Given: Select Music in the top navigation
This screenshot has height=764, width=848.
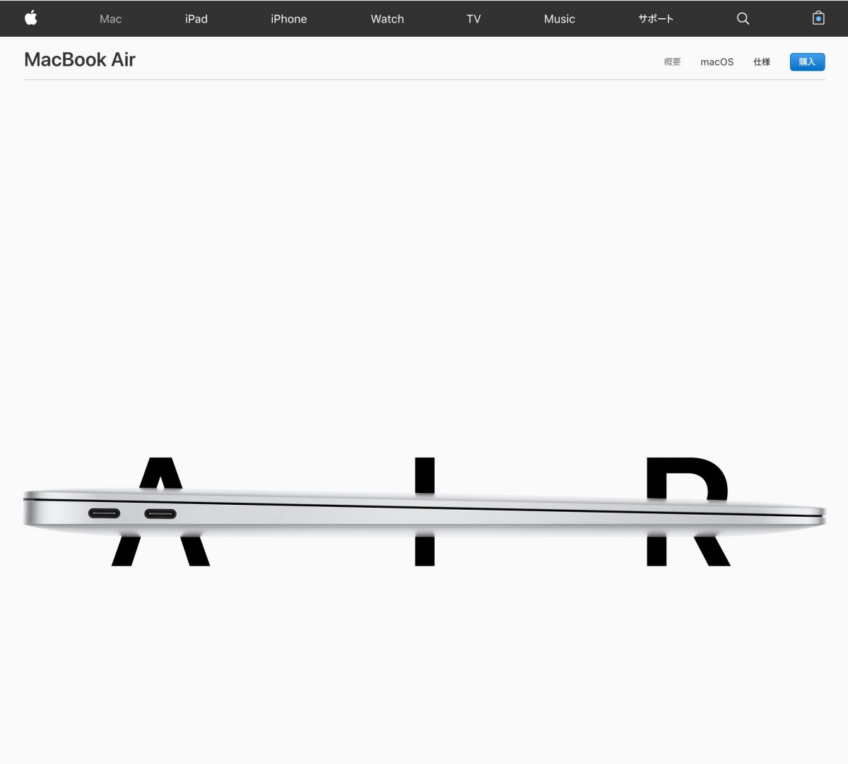Looking at the screenshot, I should click(x=559, y=19).
